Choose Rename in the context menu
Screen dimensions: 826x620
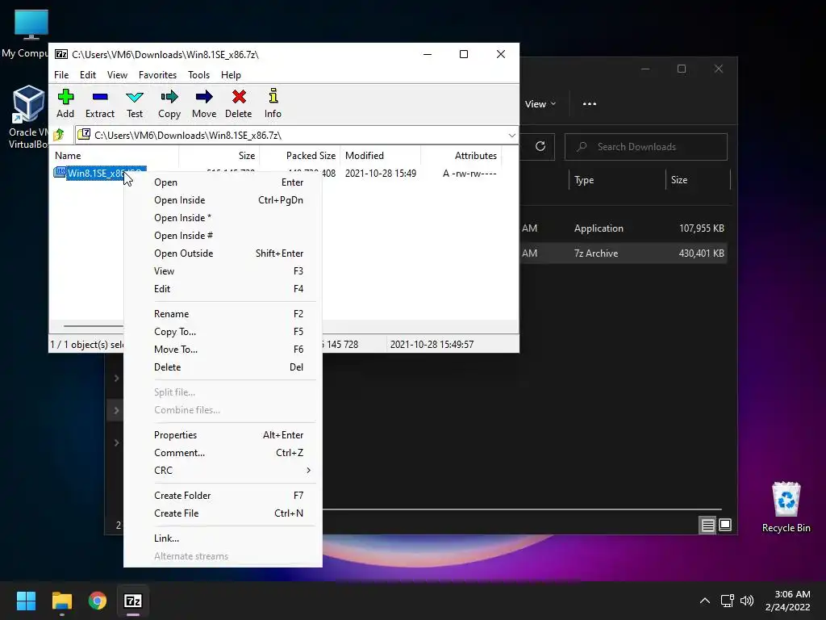(223, 314)
